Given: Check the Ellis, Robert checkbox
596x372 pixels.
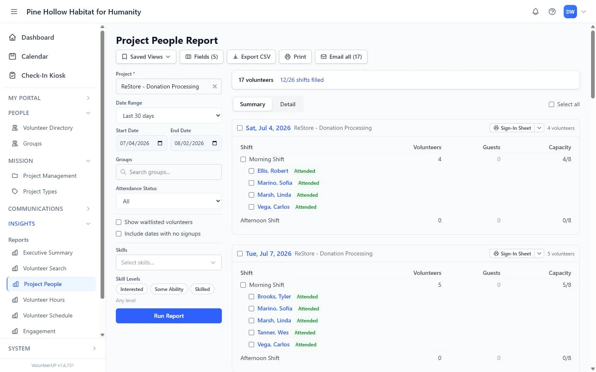Looking at the screenshot, I should coord(251,171).
